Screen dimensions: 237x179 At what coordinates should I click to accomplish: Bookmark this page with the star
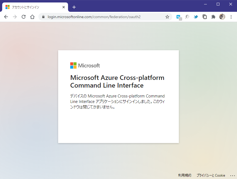point(167,17)
